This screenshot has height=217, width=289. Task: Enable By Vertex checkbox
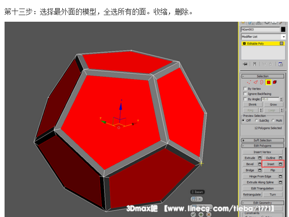pyautogui.click(x=245, y=88)
